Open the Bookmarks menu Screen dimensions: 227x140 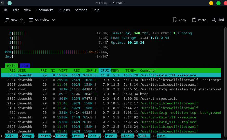[45, 10]
